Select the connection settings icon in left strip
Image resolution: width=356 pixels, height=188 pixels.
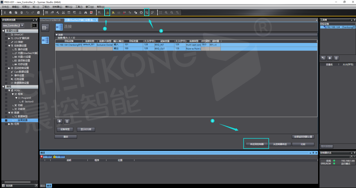[45, 40]
